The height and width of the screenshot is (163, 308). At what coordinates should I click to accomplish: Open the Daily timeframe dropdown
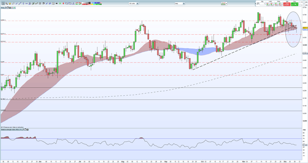[x=180, y=4]
